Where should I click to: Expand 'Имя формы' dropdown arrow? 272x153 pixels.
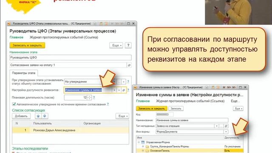pyautogui.click(x=226, y=132)
